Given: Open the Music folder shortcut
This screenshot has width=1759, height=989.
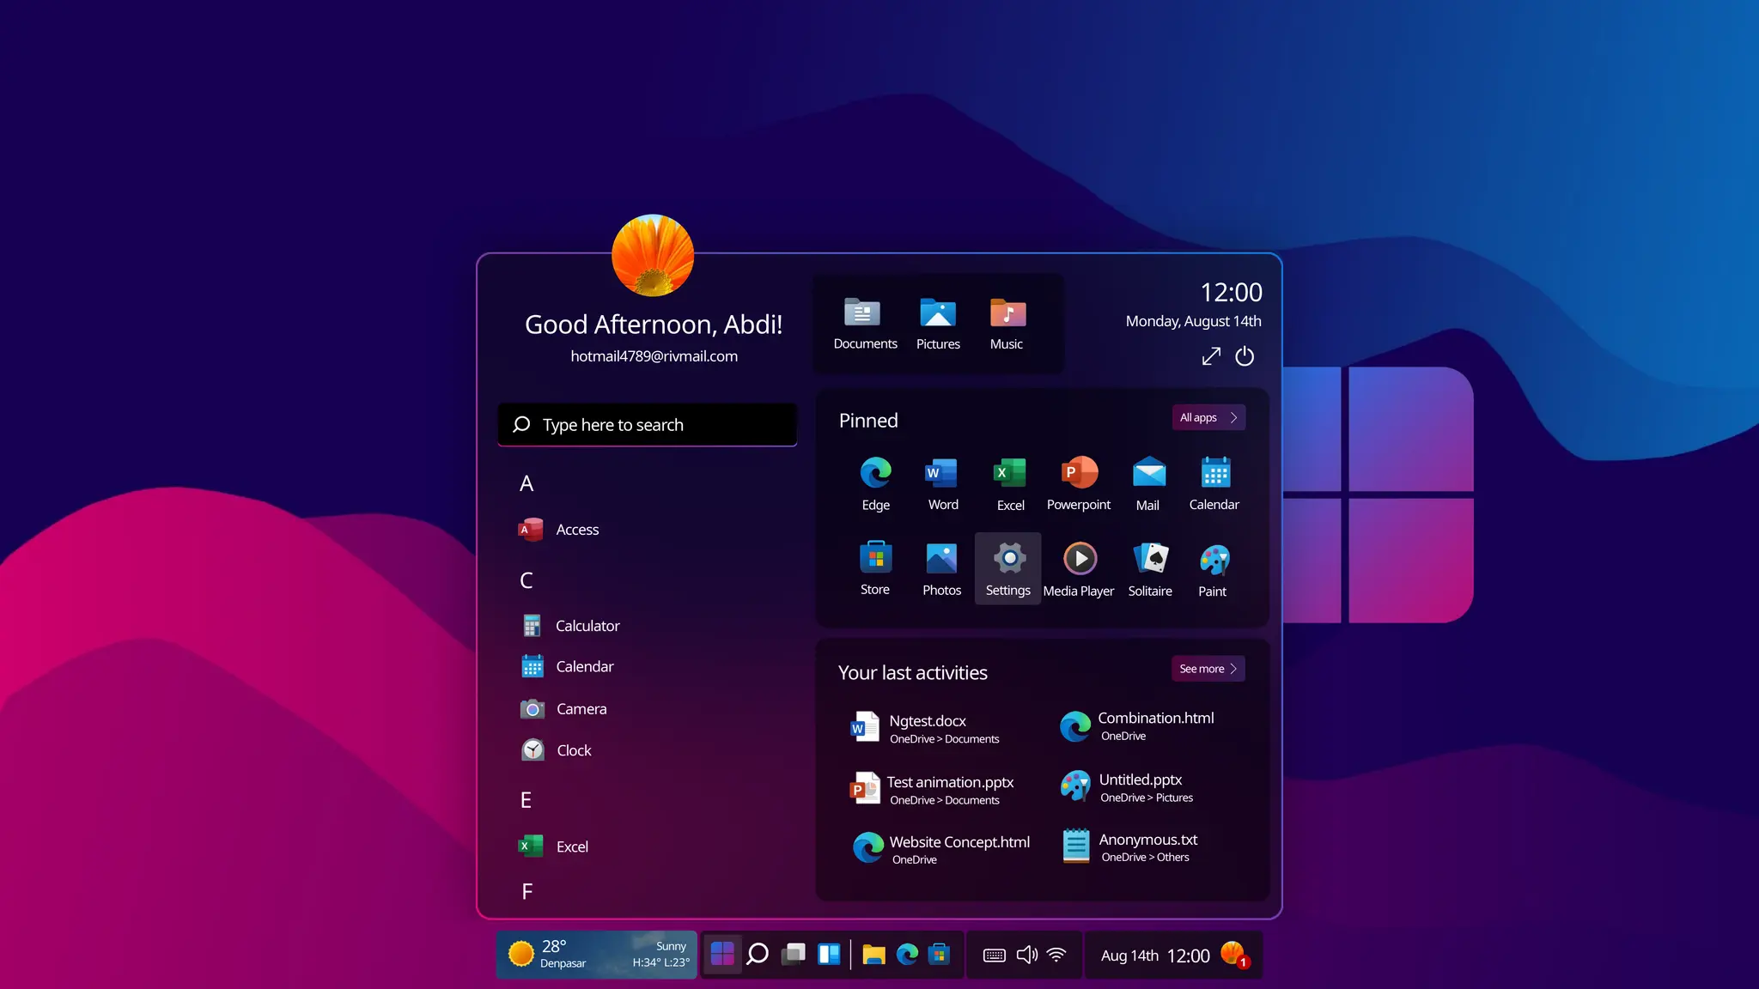Looking at the screenshot, I should click(1007, 323).
